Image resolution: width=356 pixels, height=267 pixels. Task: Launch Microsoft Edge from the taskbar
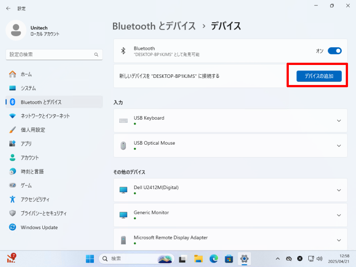214,259
